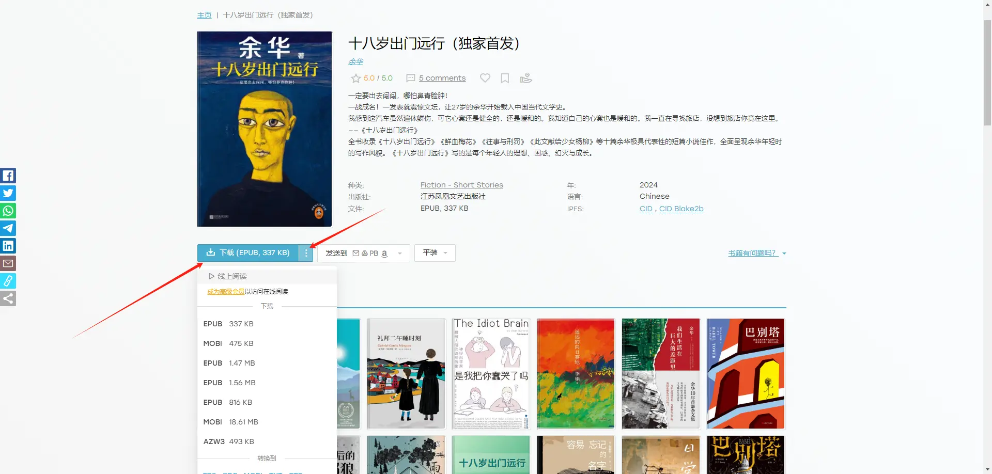Open the green 十八岁出门远行 thumbnail in second row
This screenshot has width=992, height=474.
(491, 455)
